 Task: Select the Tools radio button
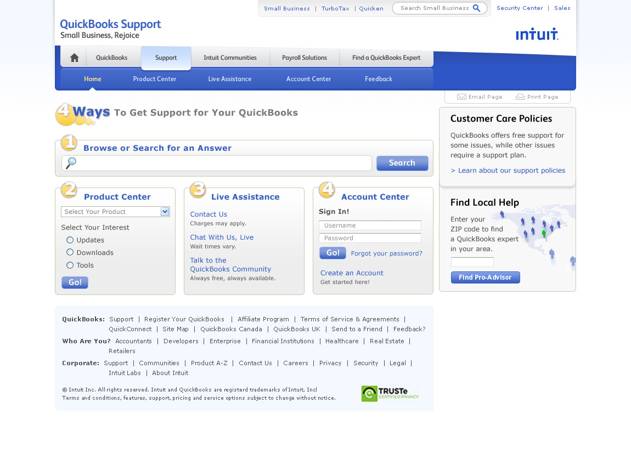click(x=70, y=265)
